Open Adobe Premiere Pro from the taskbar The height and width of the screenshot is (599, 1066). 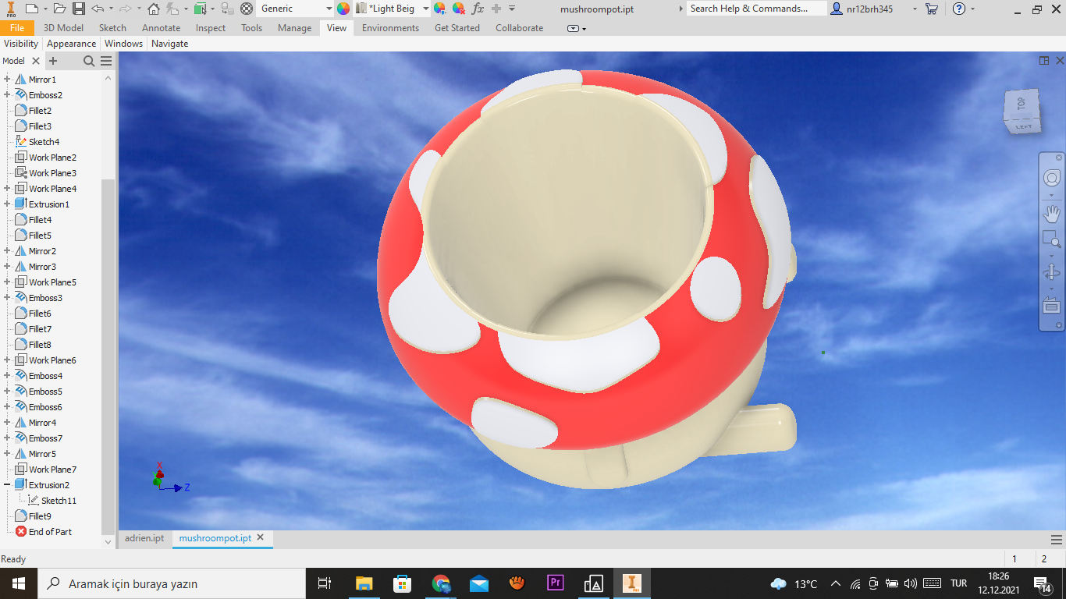pos(556,583)
